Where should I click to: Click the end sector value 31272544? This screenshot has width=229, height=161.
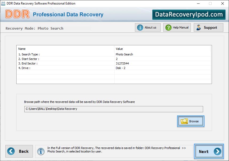[x=122, y=63]
